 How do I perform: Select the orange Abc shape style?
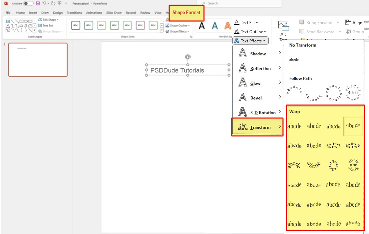(x=101, y=26)
